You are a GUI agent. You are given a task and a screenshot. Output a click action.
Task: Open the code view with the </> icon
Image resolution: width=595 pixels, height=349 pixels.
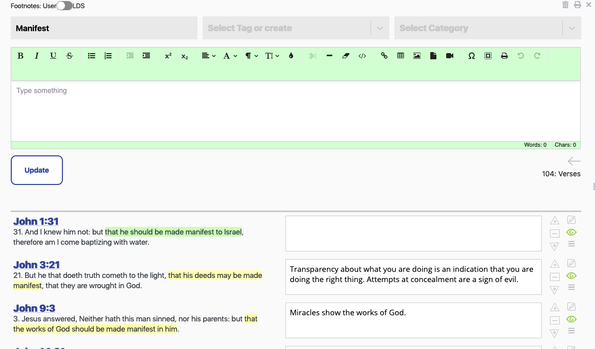tap(362, 56)
